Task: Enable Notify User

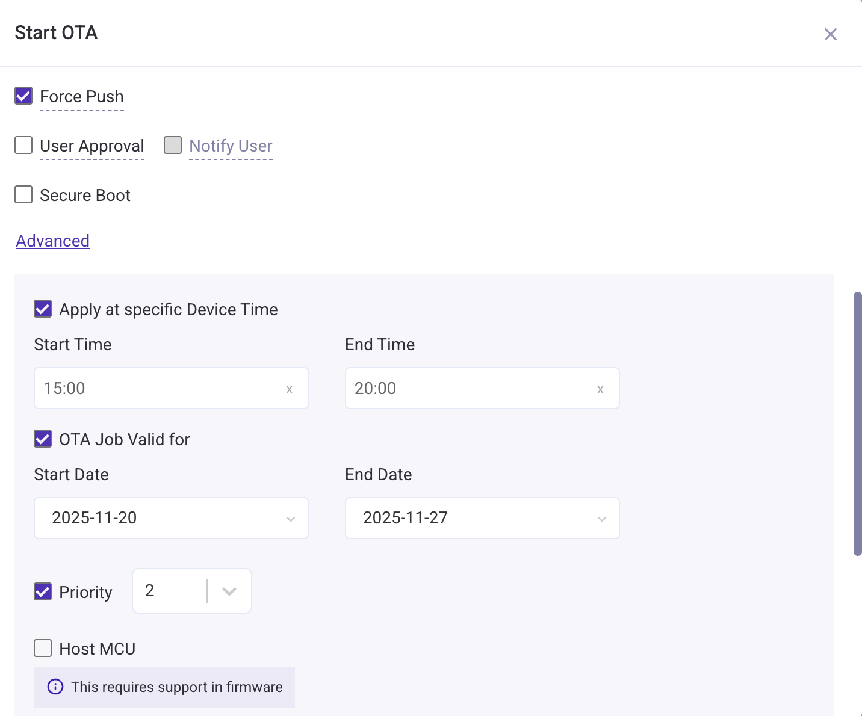Action: 173,145
